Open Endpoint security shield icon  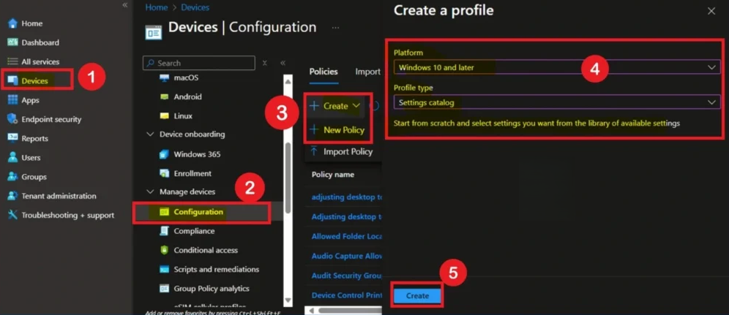pyautogui.click(x=12, y=119)
